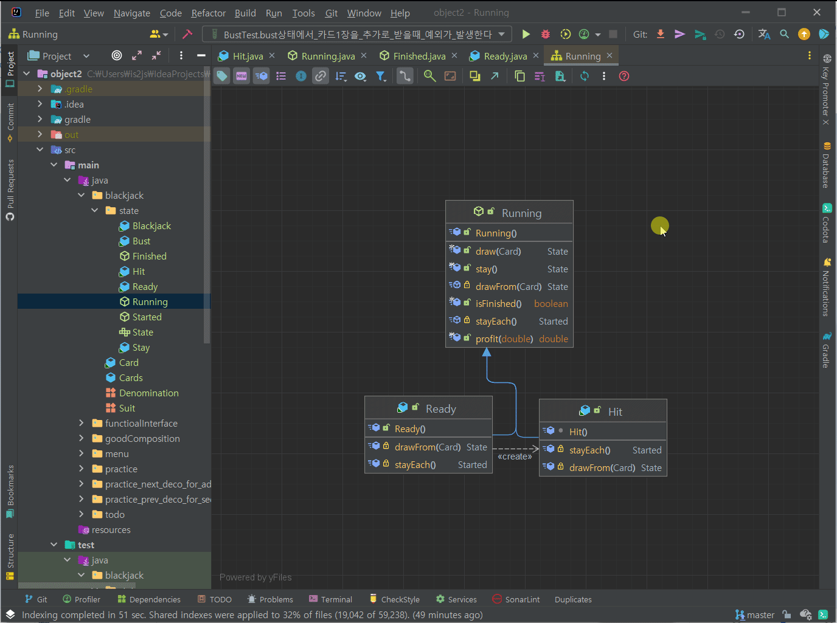
Task: Click the master branch widget in status bar
Action: 755,614
